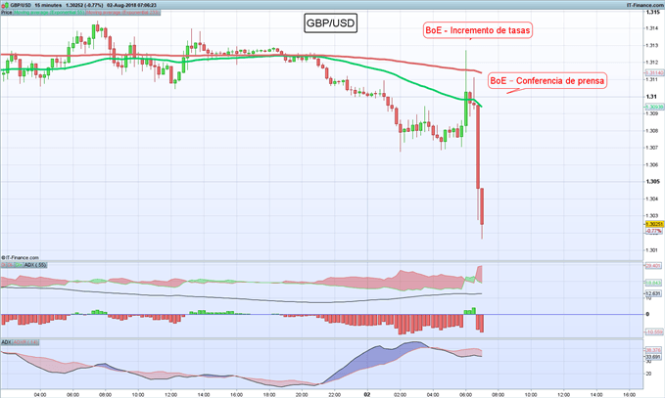Click the 04:00 label at time axis start

(x=40, y=395)
